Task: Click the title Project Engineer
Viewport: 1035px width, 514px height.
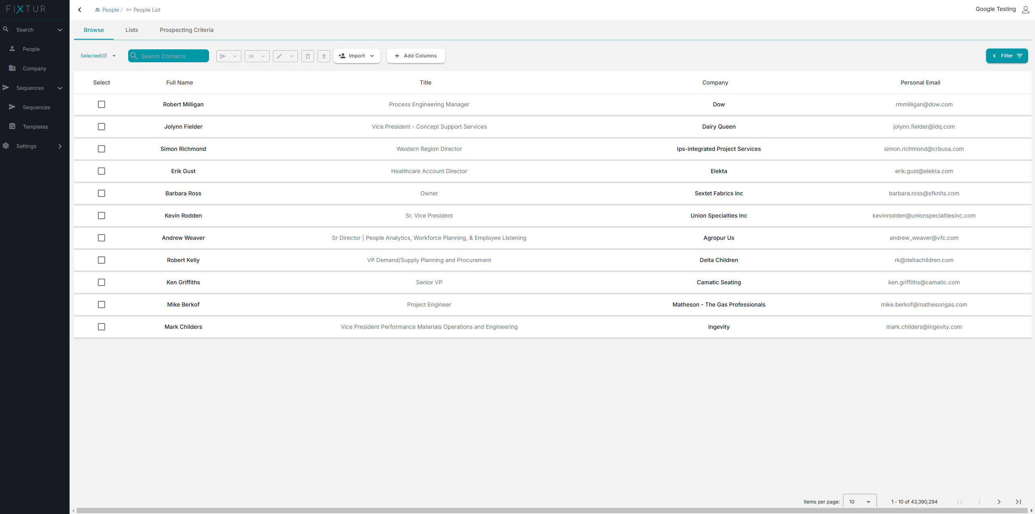Action: (x=429, y=305)
